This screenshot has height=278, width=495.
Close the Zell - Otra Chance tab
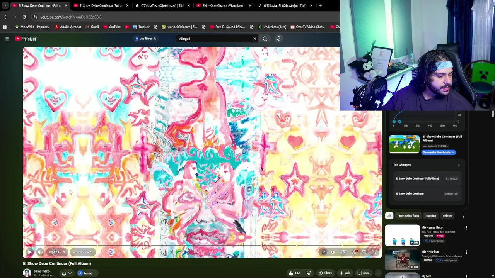pos(250,5)
